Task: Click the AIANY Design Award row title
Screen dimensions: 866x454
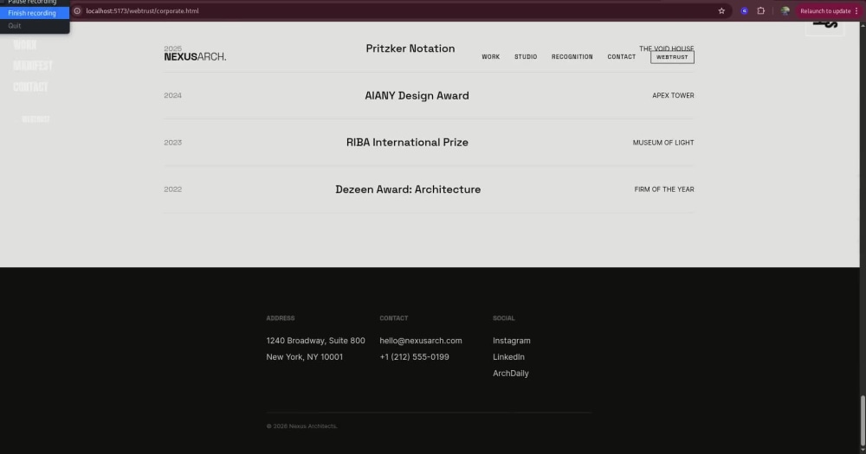Action: [417, 95]
